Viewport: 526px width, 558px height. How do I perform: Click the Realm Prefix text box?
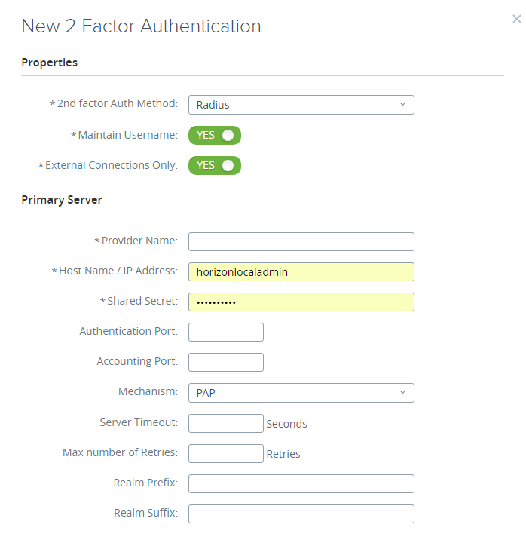click(301, 483)
